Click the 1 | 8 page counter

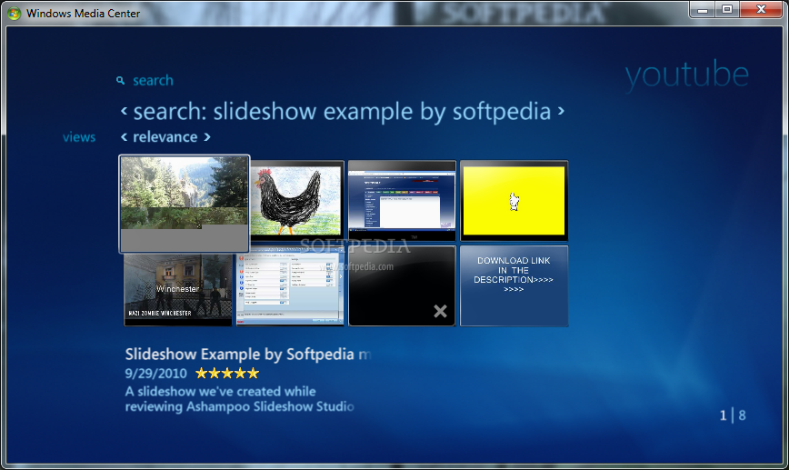(733, 415)
